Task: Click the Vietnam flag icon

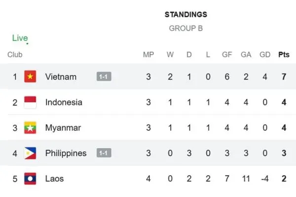Action: point(30,77)
